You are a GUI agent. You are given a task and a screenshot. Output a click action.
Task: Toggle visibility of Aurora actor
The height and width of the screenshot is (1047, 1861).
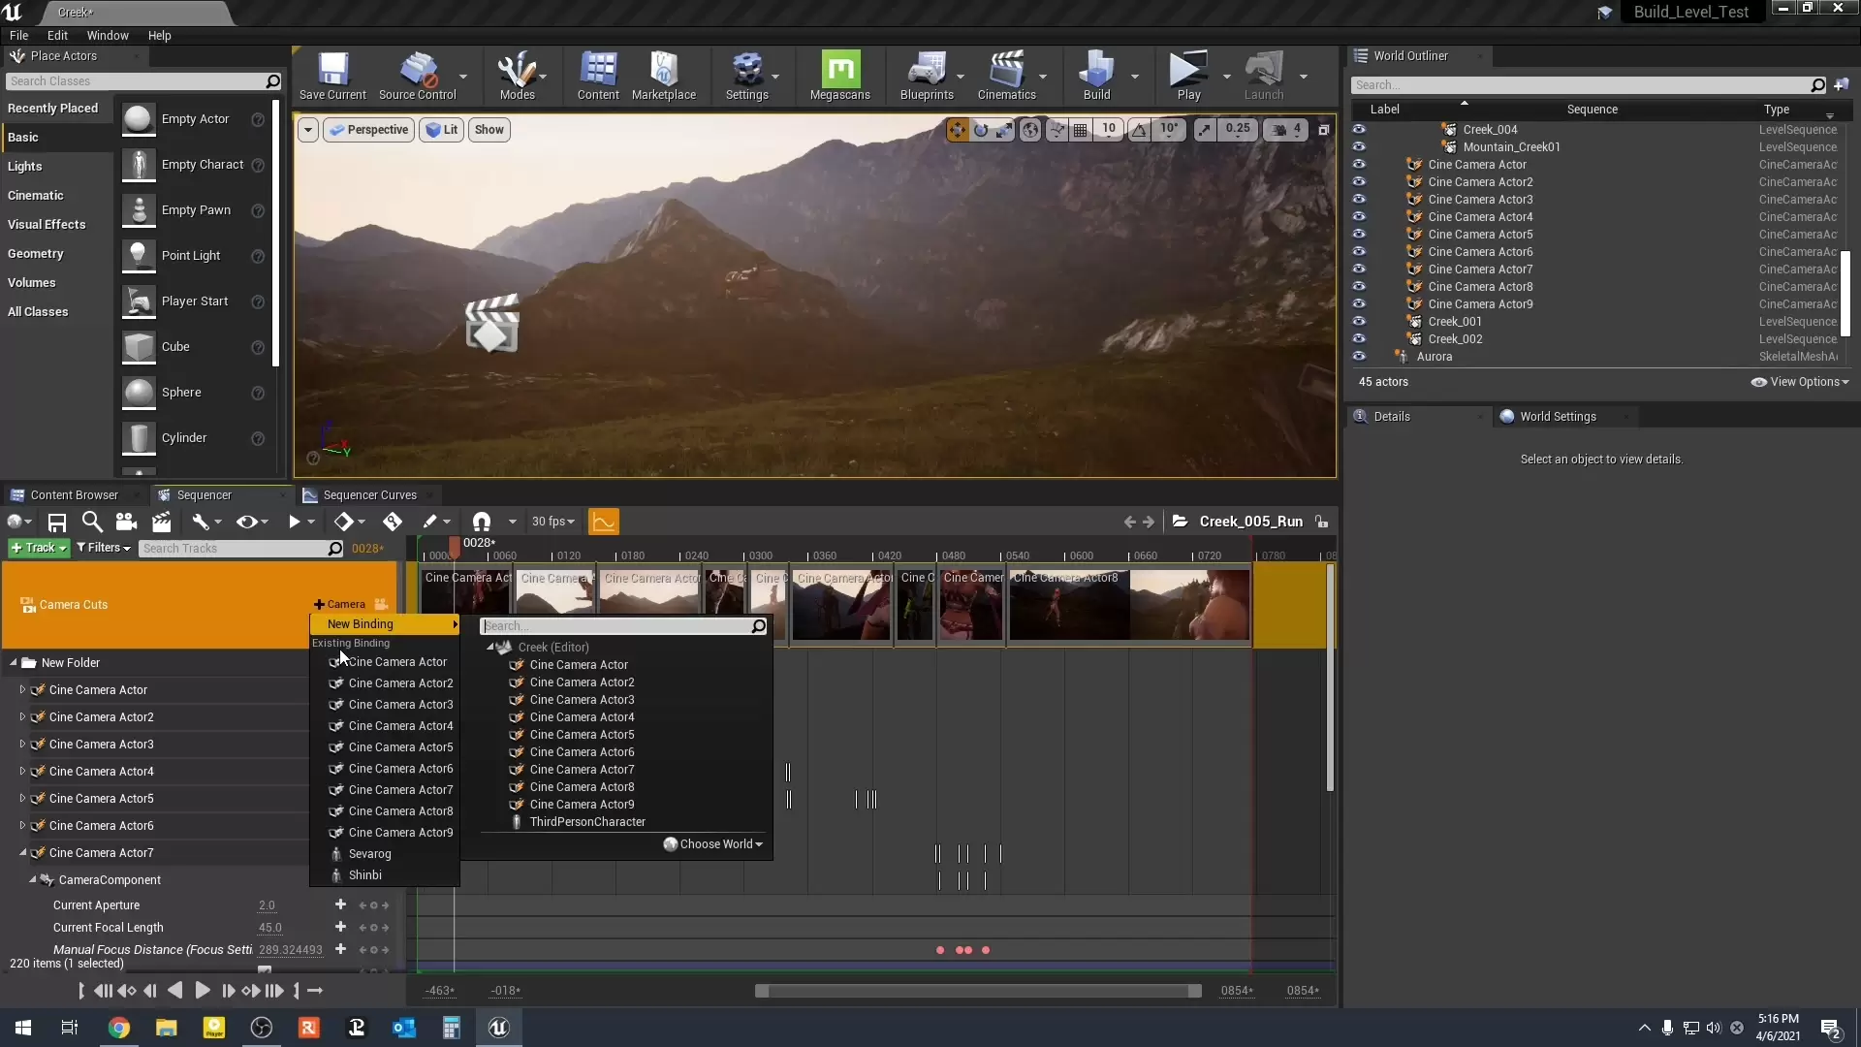click(1359, 356)
